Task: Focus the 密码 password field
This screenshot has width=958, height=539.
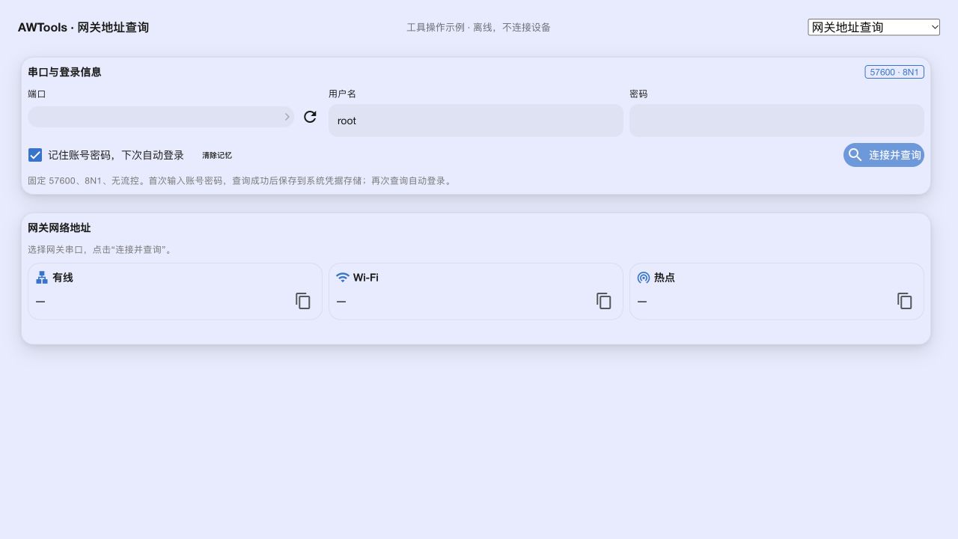Action: 777,121
